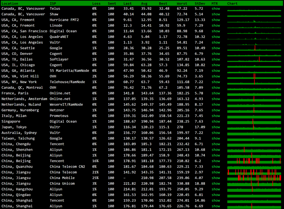Click the Chart column header
The width and height of the screenshot is (284, 209).
232,4
